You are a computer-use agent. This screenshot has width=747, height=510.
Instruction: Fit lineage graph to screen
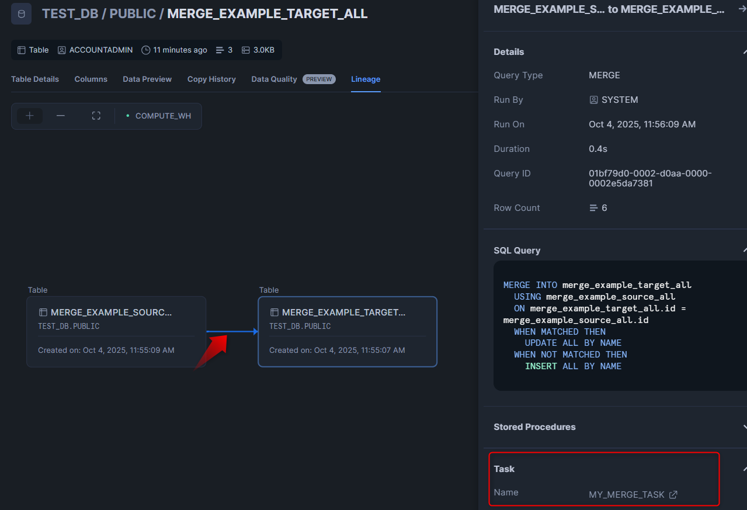coord(96,116)
